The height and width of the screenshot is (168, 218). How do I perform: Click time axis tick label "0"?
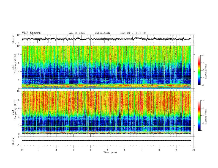(x=22, y=150)
